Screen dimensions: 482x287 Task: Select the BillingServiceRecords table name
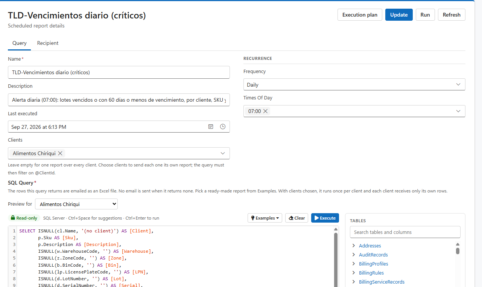pos(382,282)
